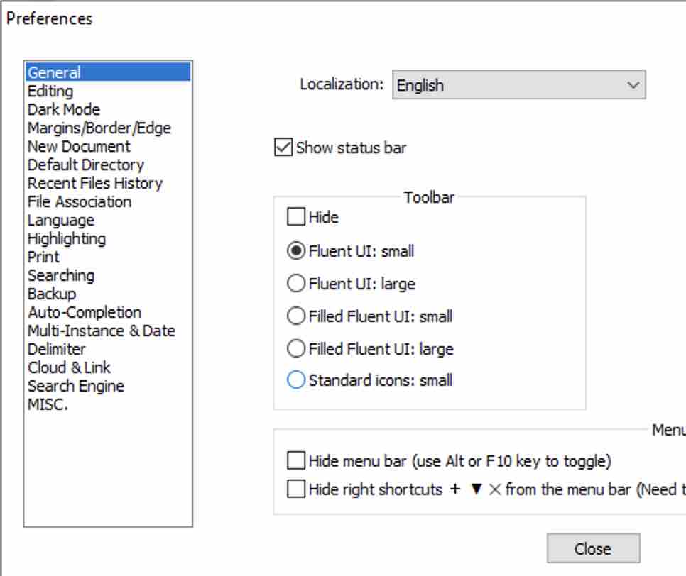Check the Hide right shortcuts option
686x576 pixels.
coord(296,489)
